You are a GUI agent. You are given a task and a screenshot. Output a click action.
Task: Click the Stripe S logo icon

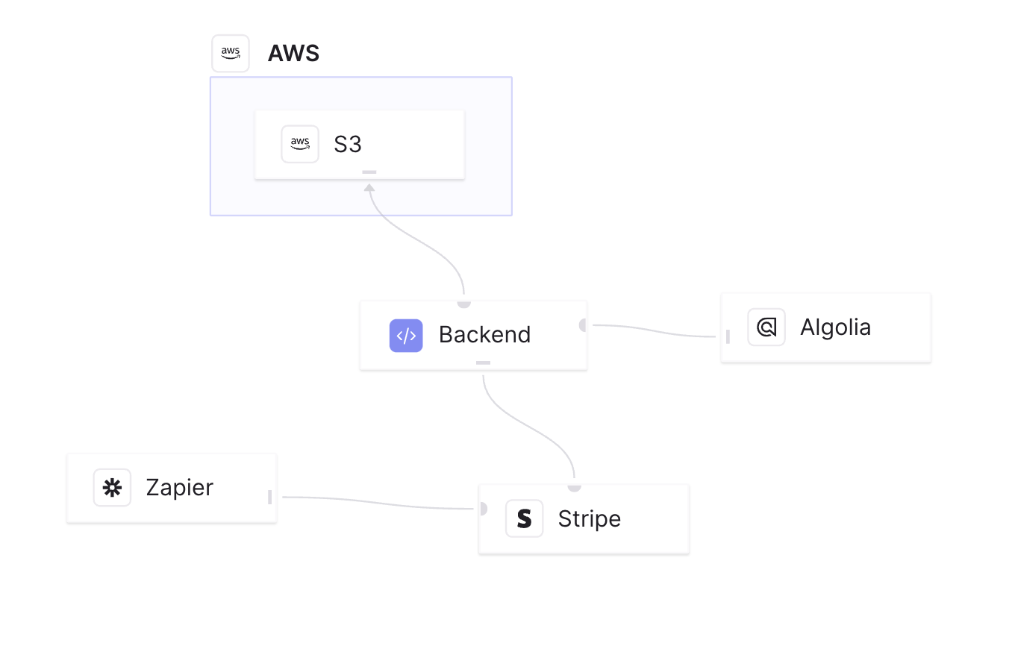[525, 518]
